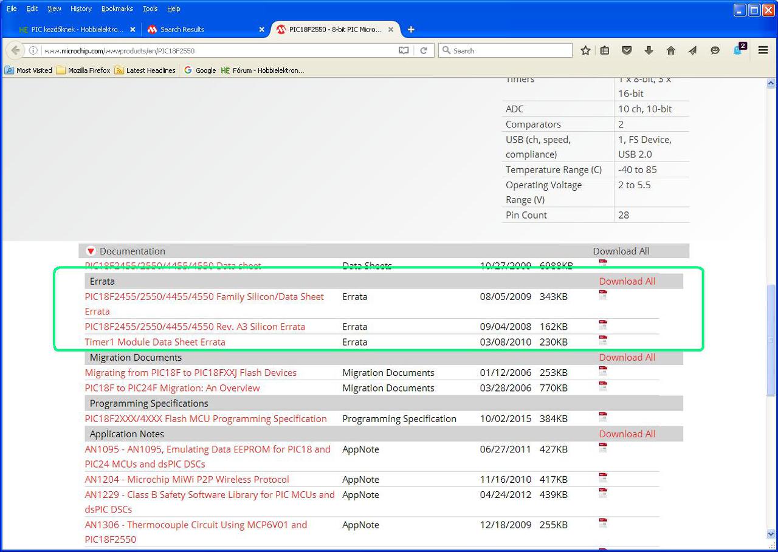
Task: Open the Tools menu
Action: coord(150,9)
